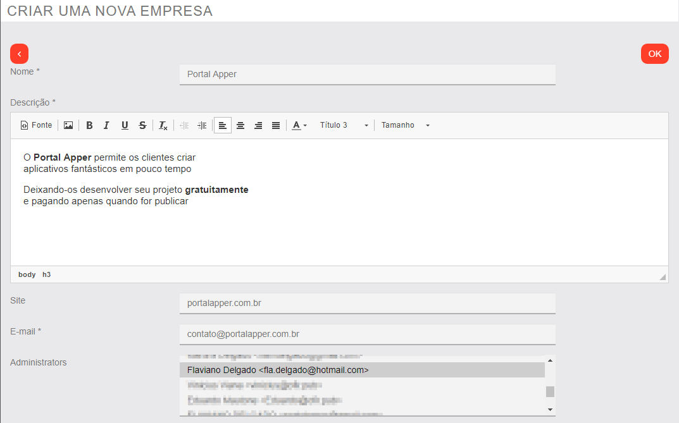Click the editor resize handle
Viewport: 679px width, 423px height.
pos(663,277)
